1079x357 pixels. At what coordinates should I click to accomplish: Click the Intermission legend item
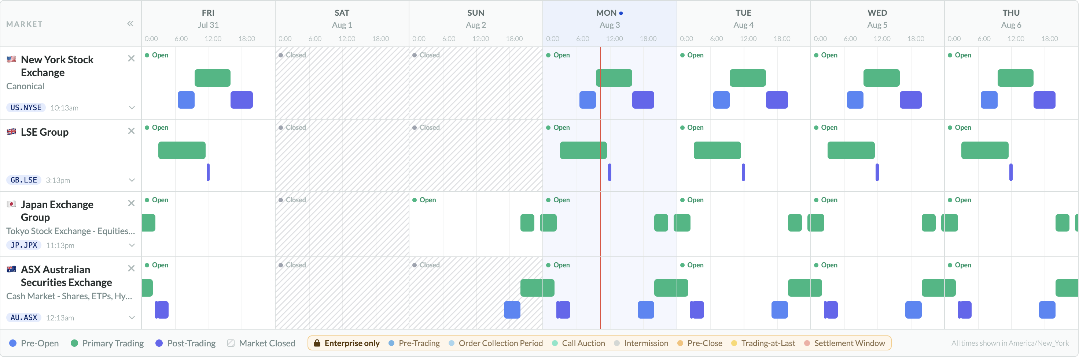[641, 343]
